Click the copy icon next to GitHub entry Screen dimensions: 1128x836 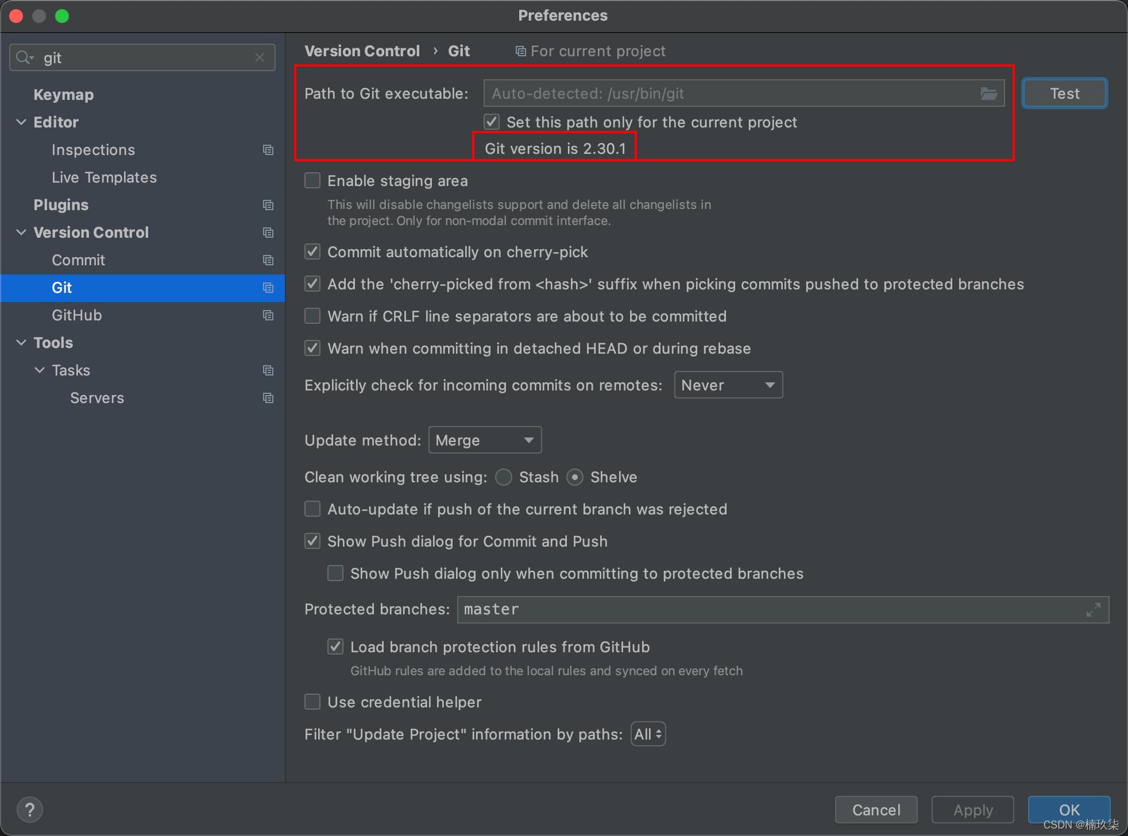coord(268,315)
